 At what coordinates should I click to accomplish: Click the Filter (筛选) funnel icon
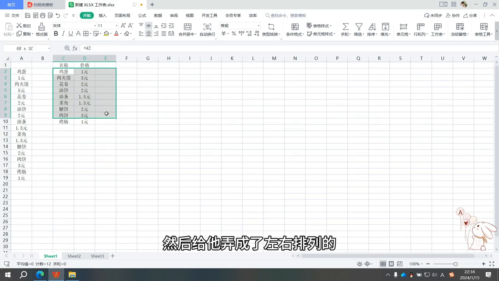[359, 27]
